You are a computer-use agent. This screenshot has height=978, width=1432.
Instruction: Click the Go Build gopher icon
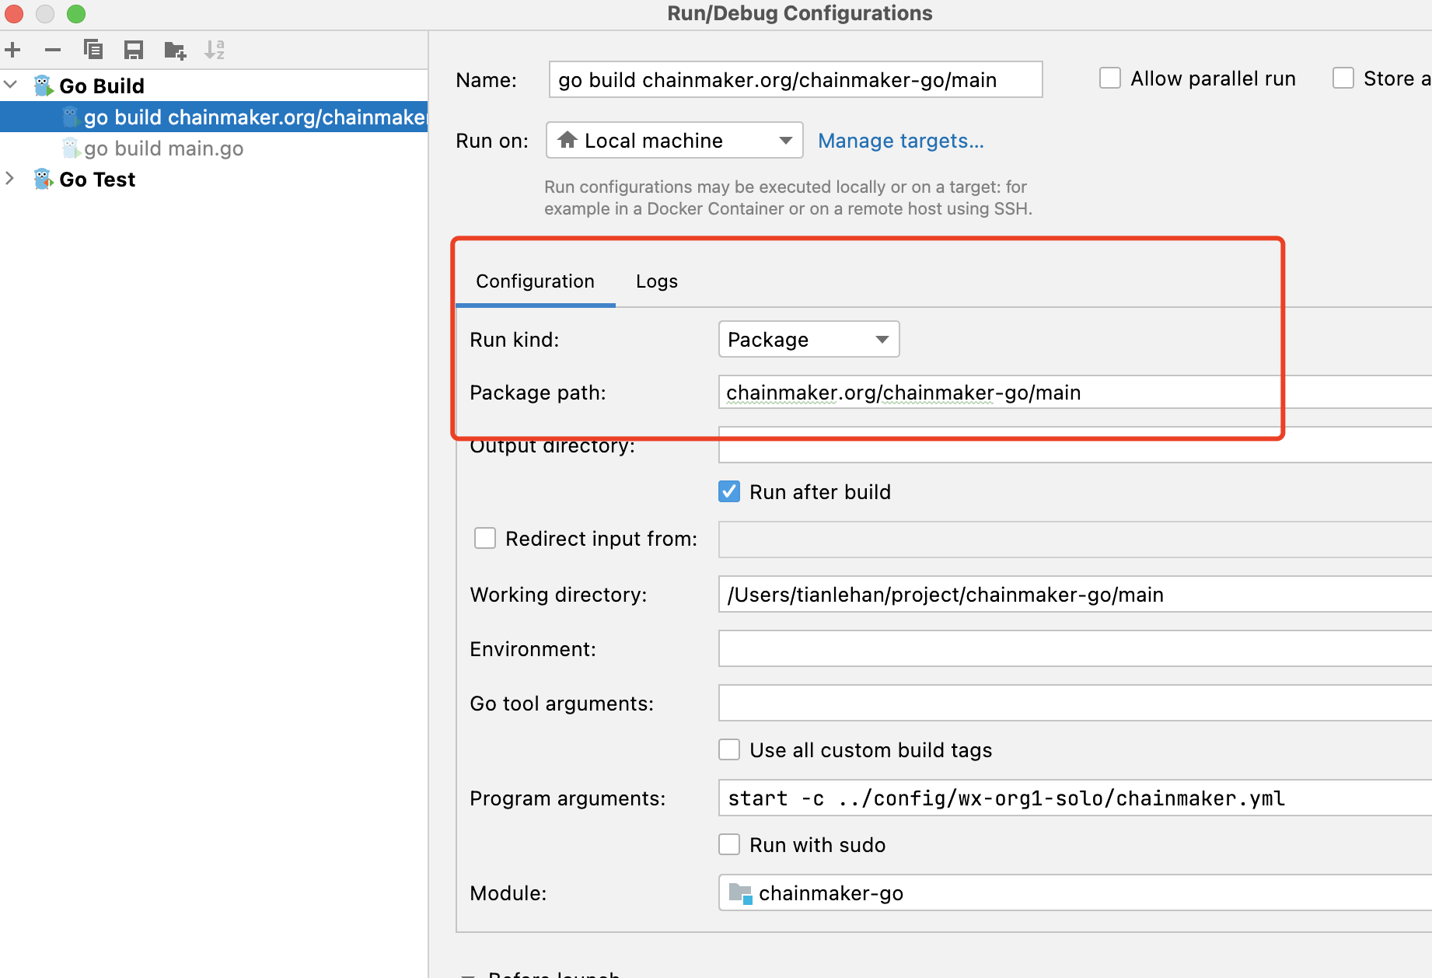[44, 86]
